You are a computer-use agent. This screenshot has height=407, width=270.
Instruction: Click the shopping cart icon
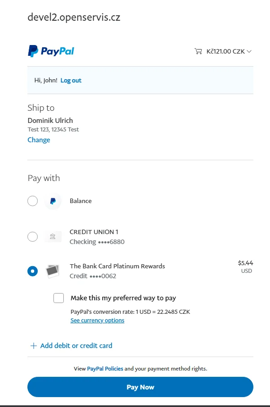tap(198, 51)
